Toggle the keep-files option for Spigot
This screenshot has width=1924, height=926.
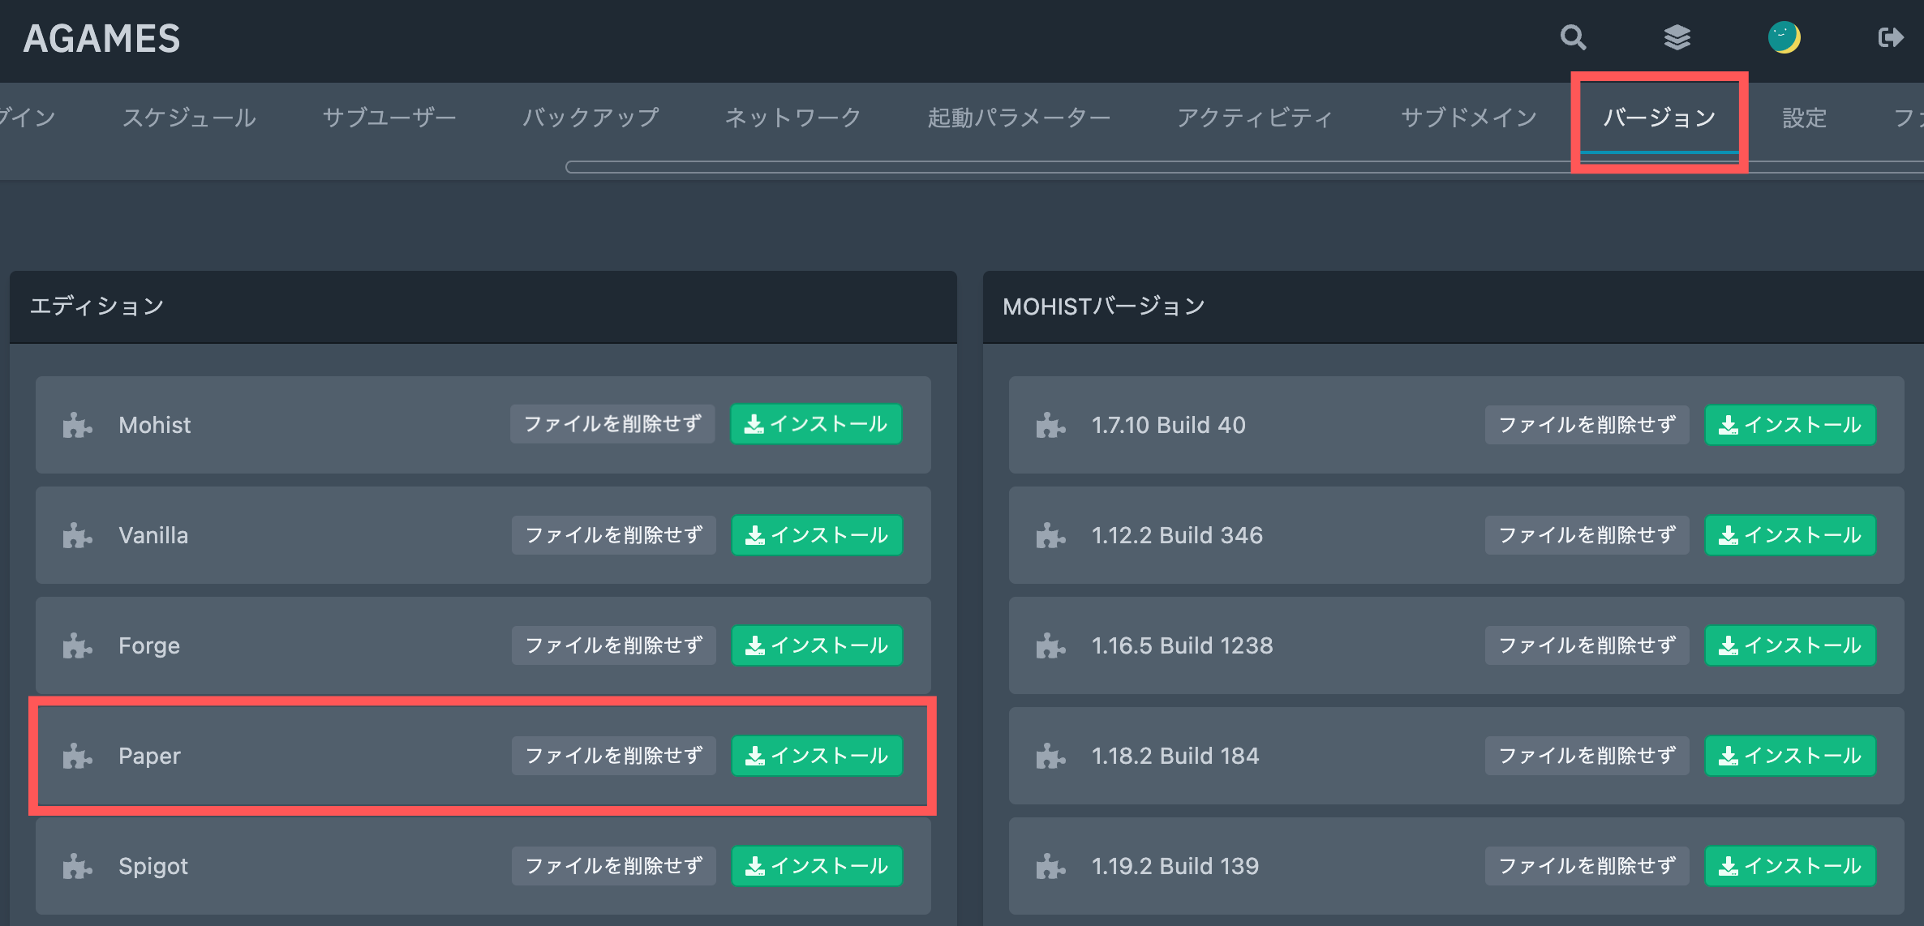(x=613, y=866)
